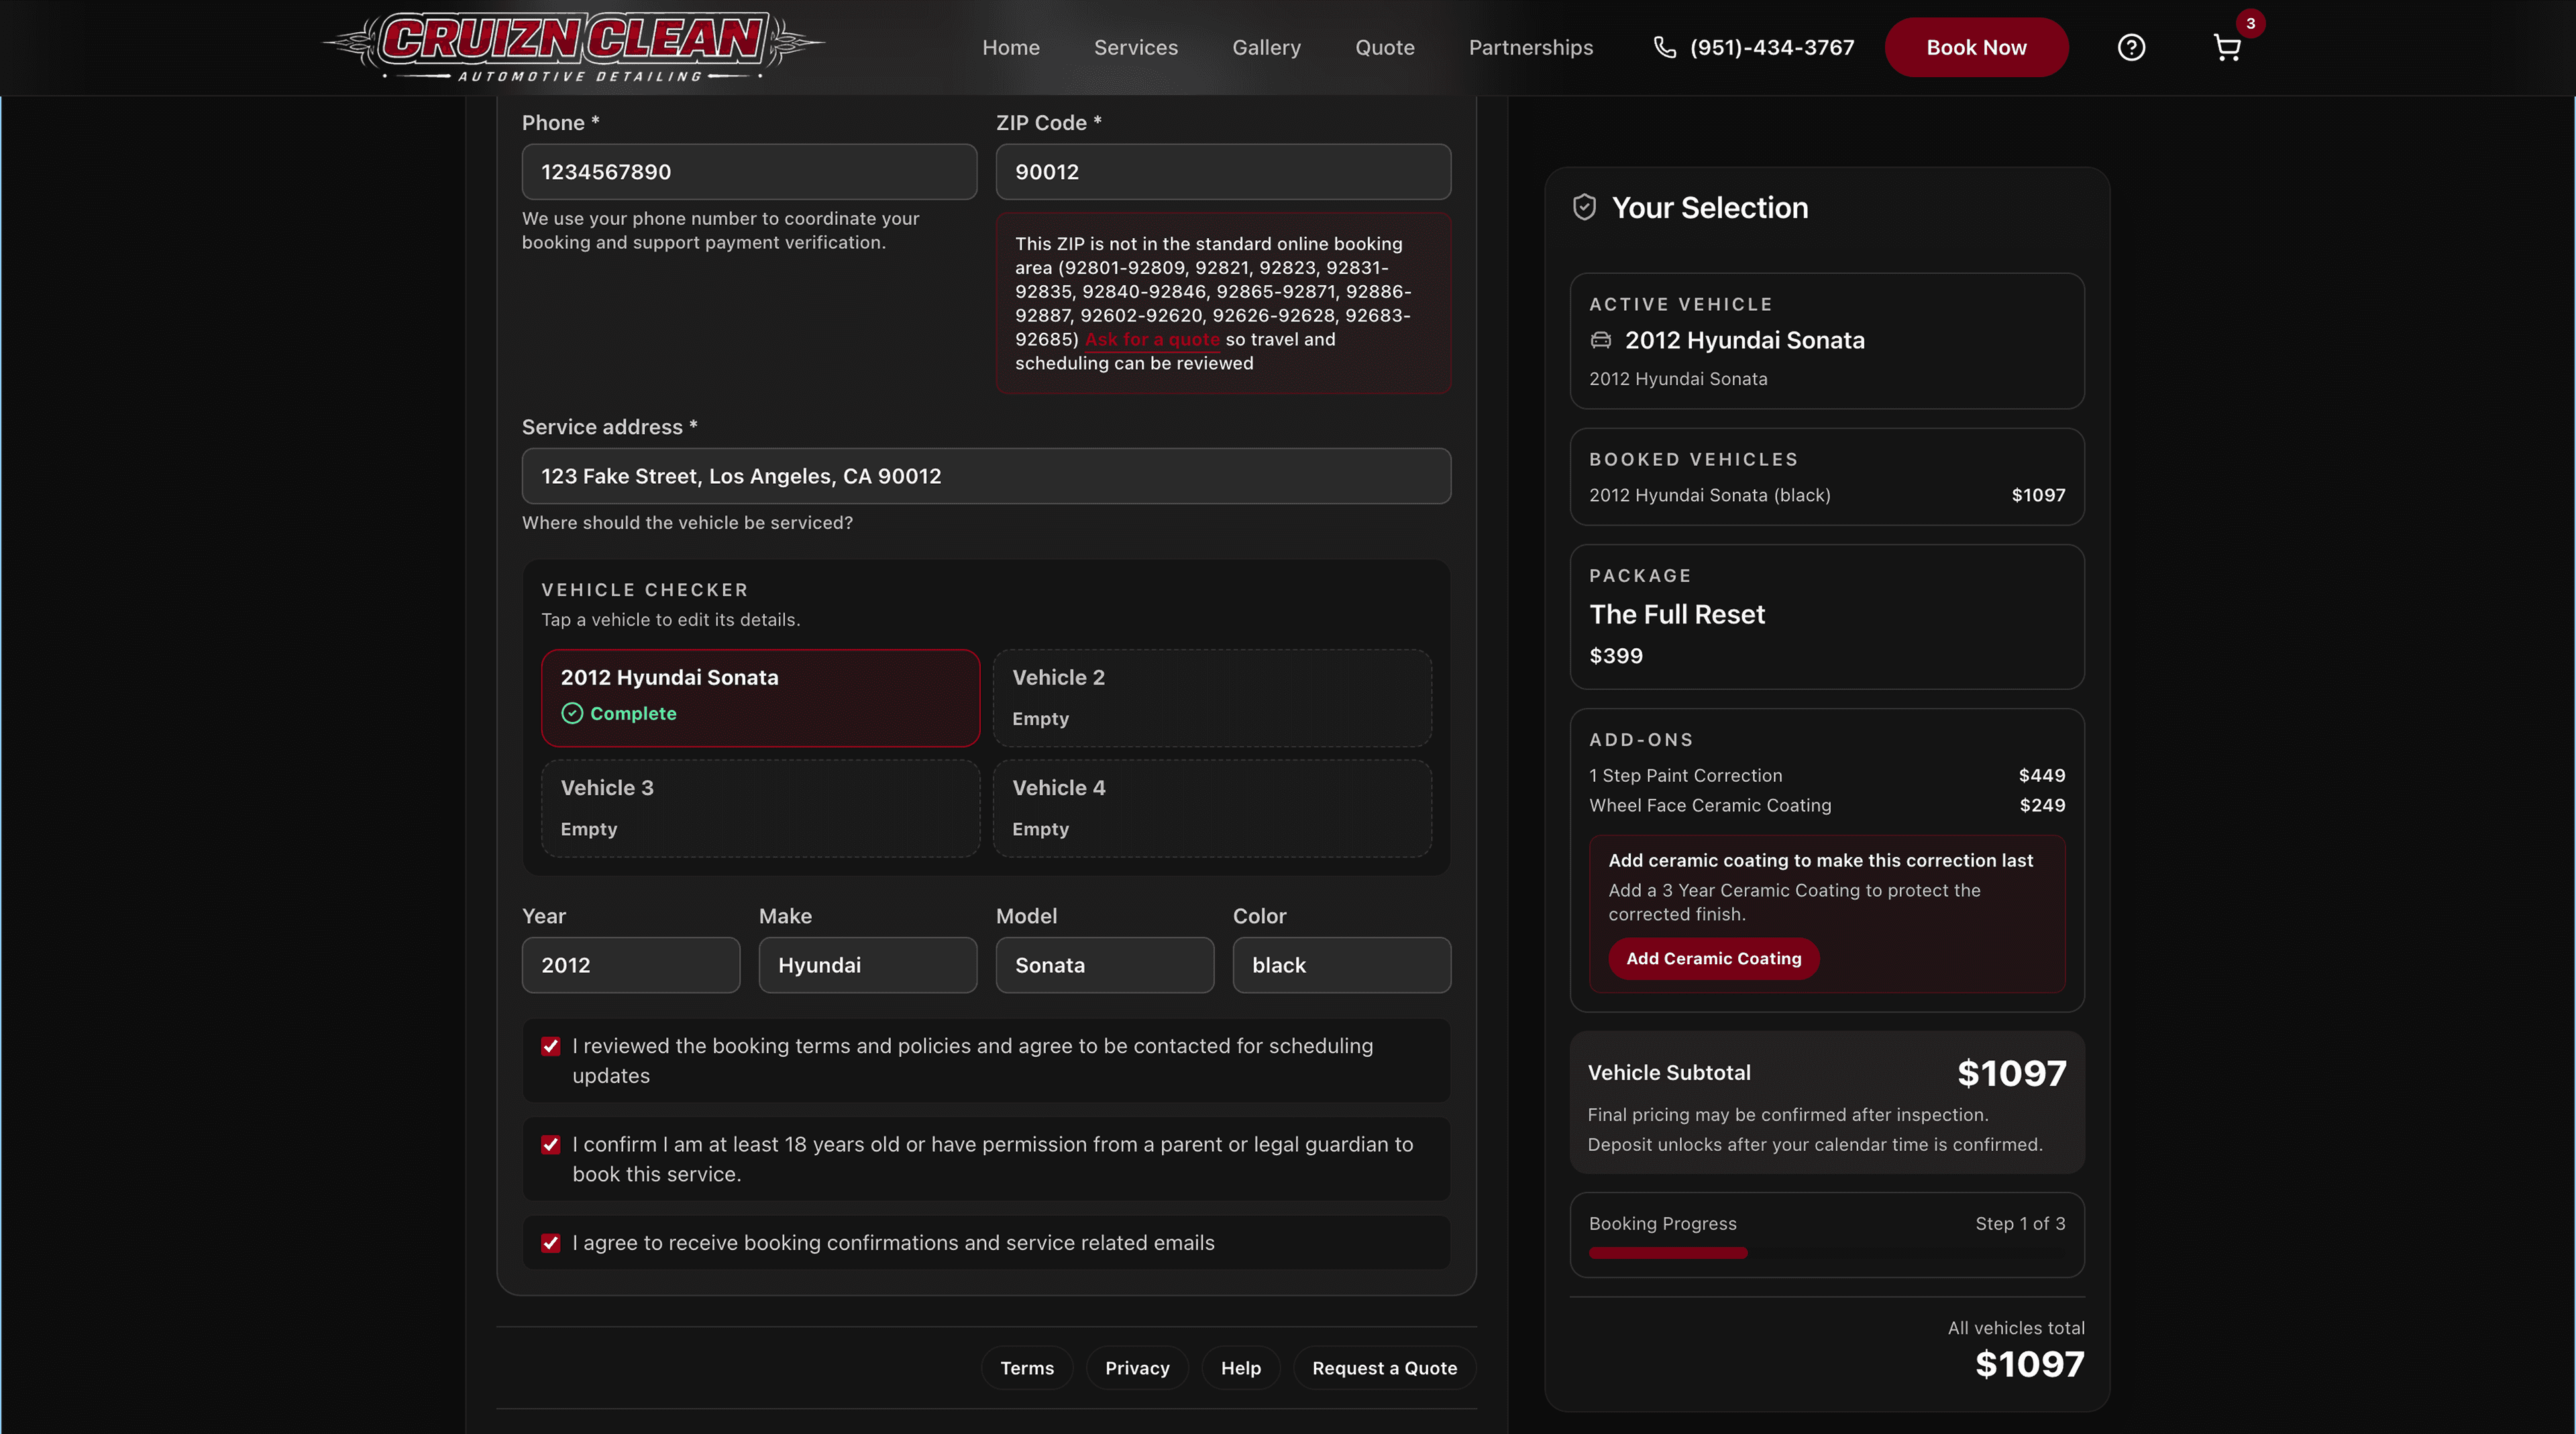Click the green Complete checkmark icon

click(572, 713)
